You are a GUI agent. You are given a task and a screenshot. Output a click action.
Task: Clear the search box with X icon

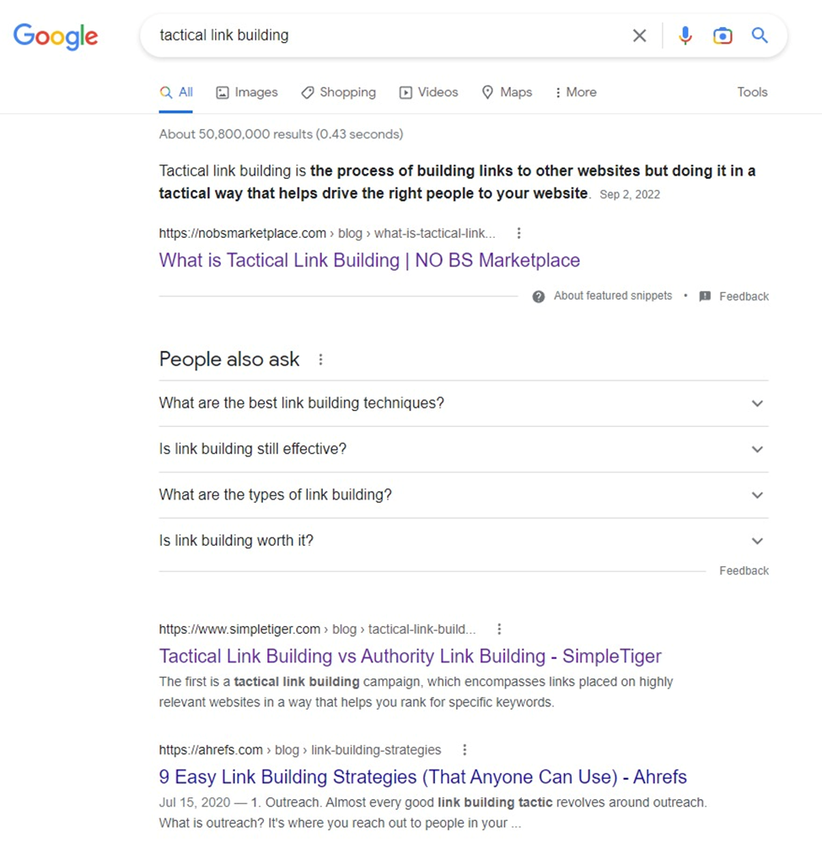point(640,35)
